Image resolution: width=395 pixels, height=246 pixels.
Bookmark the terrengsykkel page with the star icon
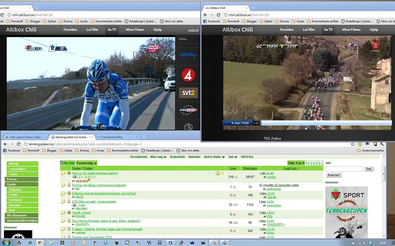353,144
